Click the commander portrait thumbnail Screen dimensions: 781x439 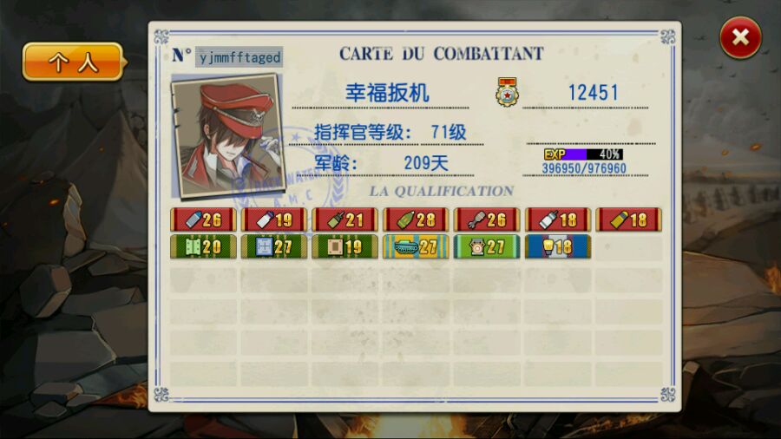point(228,134)
